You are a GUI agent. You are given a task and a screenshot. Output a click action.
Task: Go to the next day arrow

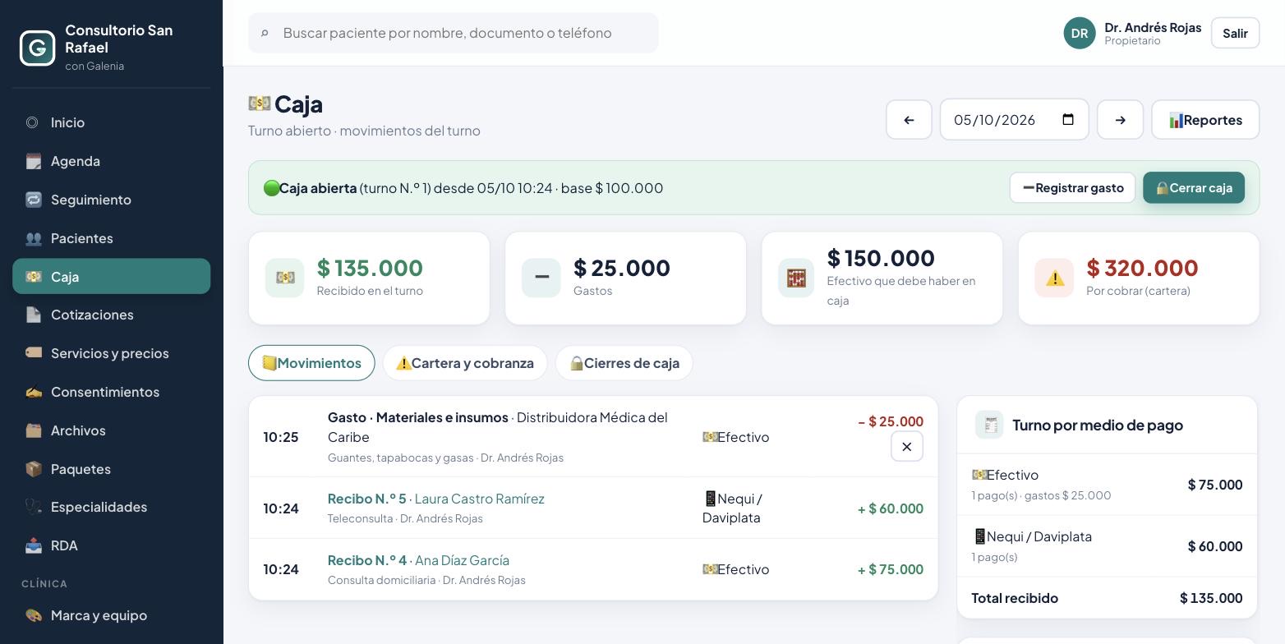(x=1120, y=120)
